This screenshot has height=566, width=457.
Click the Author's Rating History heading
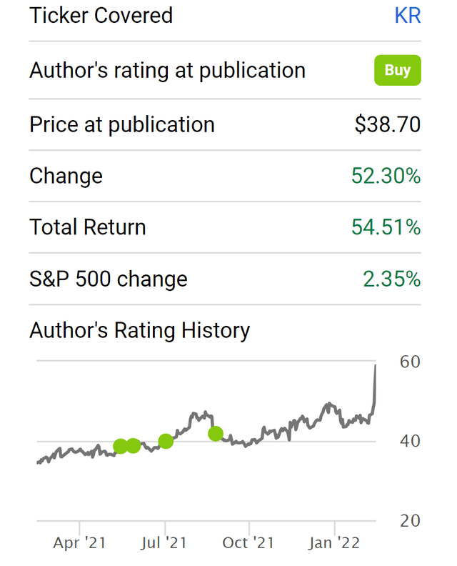point(140,330)
